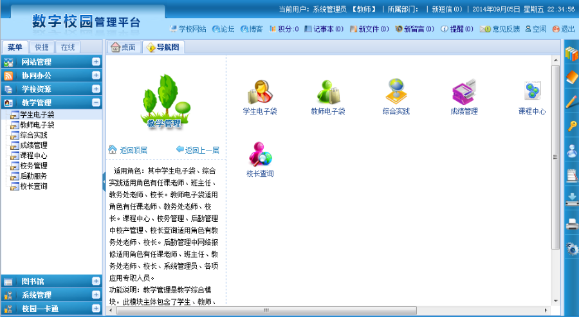Click 新短信 (0) in header
579x317 pixels.
point(447,9)
